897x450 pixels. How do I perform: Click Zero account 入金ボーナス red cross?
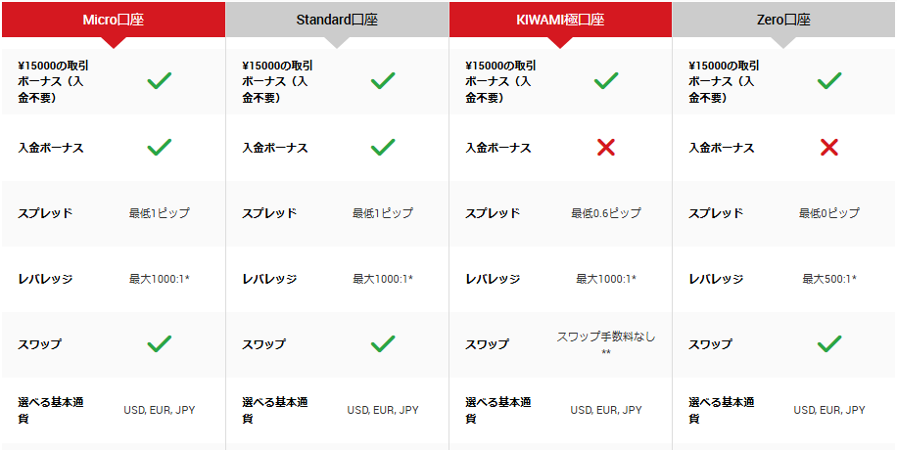(828, 148)
